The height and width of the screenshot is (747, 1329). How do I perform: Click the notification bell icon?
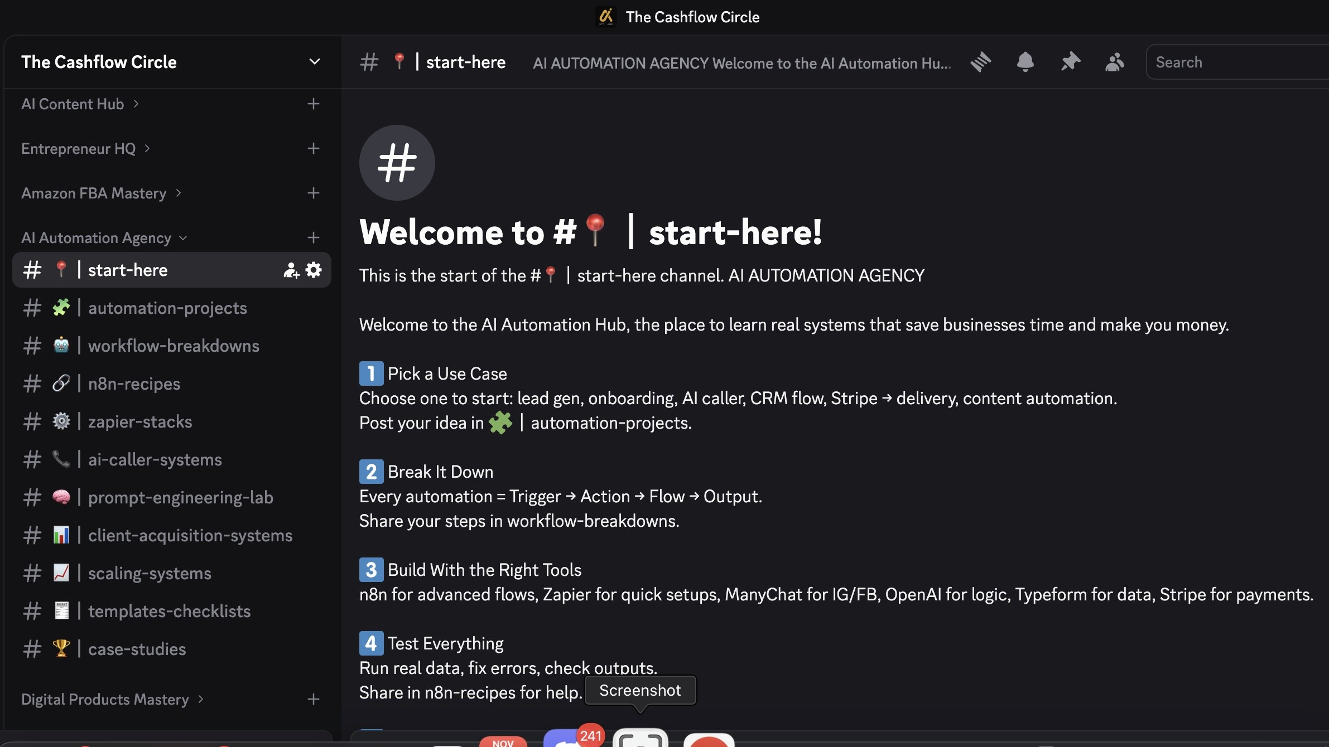(x=1025, y=62)
